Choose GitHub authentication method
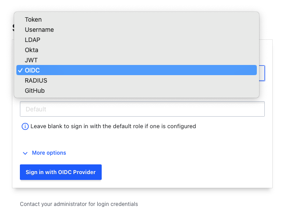The height and width of the screenshot is (217, 286). (34, 91)
